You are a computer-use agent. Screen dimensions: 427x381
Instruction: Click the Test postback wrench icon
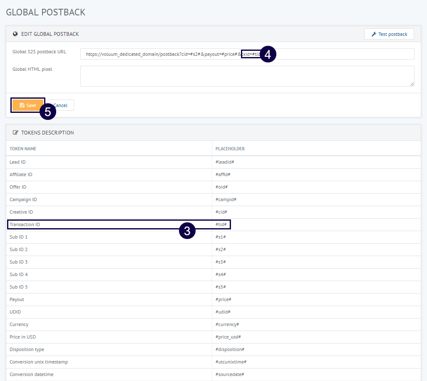click(x=374, y=34)
